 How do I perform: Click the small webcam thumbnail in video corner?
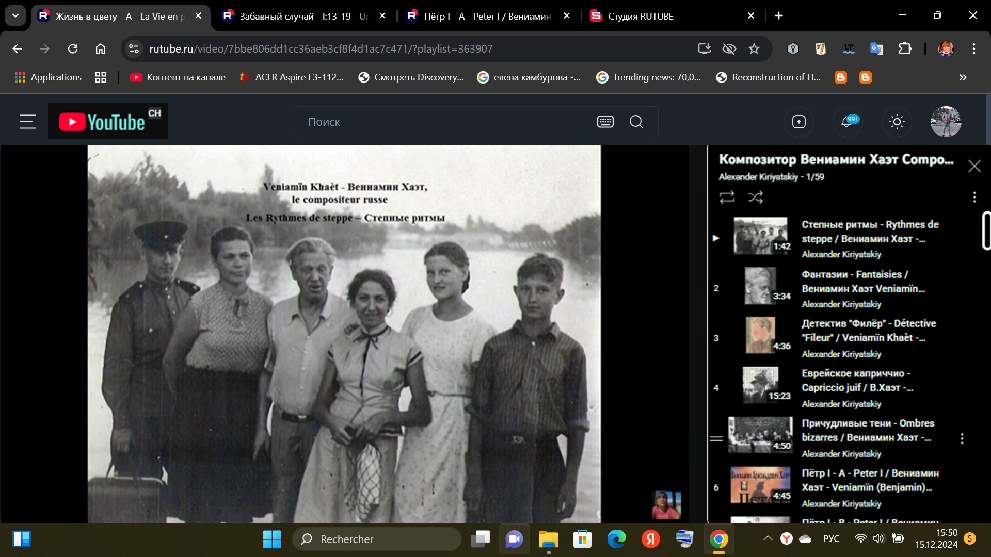coord(666,505)
